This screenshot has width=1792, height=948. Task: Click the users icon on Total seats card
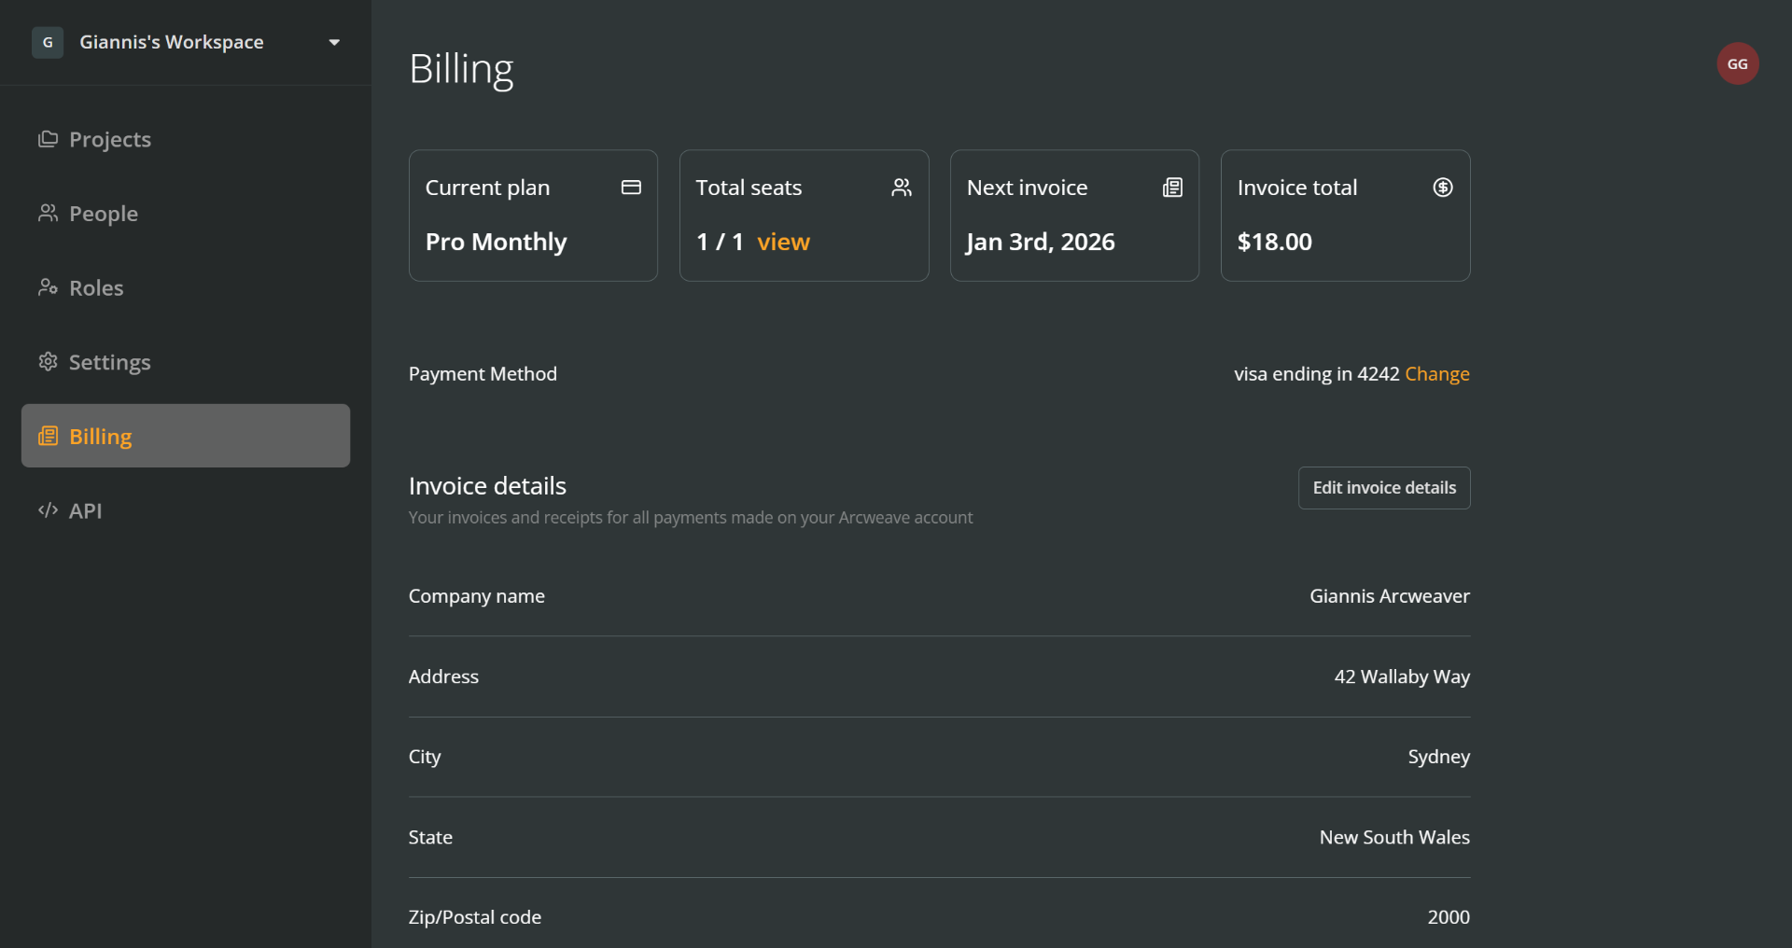(901, 187)
